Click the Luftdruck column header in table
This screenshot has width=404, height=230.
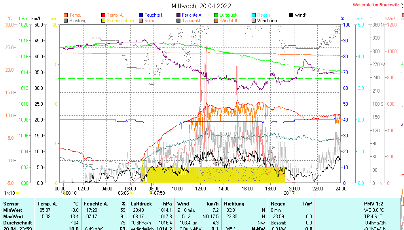141,203
